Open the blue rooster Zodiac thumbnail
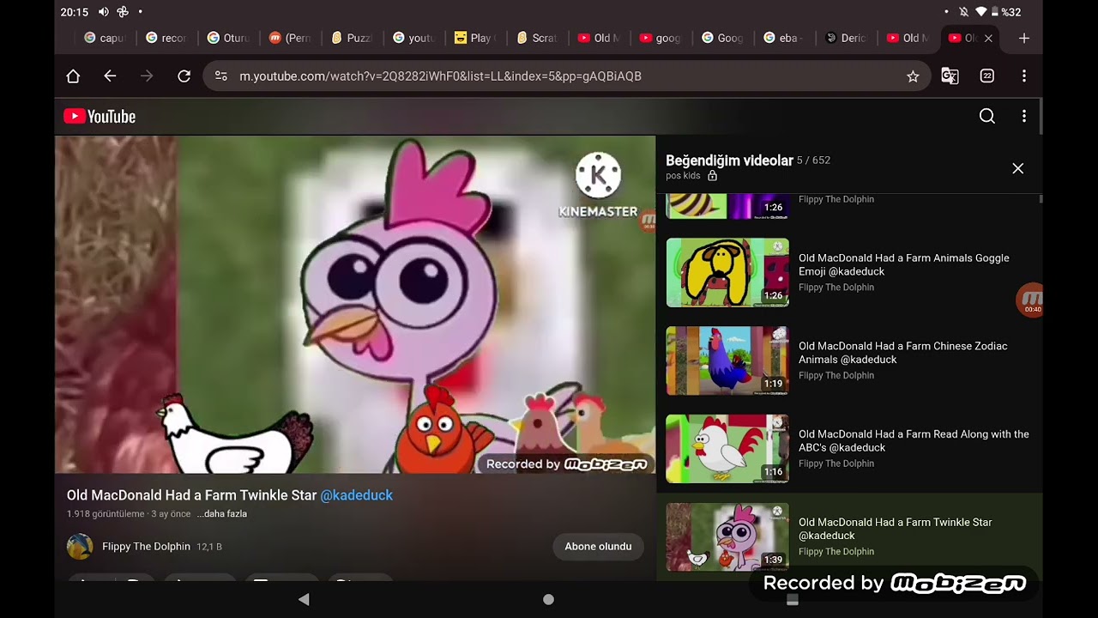The image size is (1098, 618). point(727,360)
